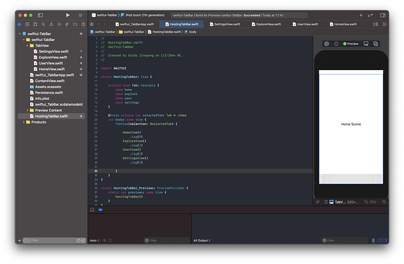Screen dimensions: 404x264
Task: Switch to the ExploreView.swift tab
Action: pyautogui.click(x=266, y=24)
